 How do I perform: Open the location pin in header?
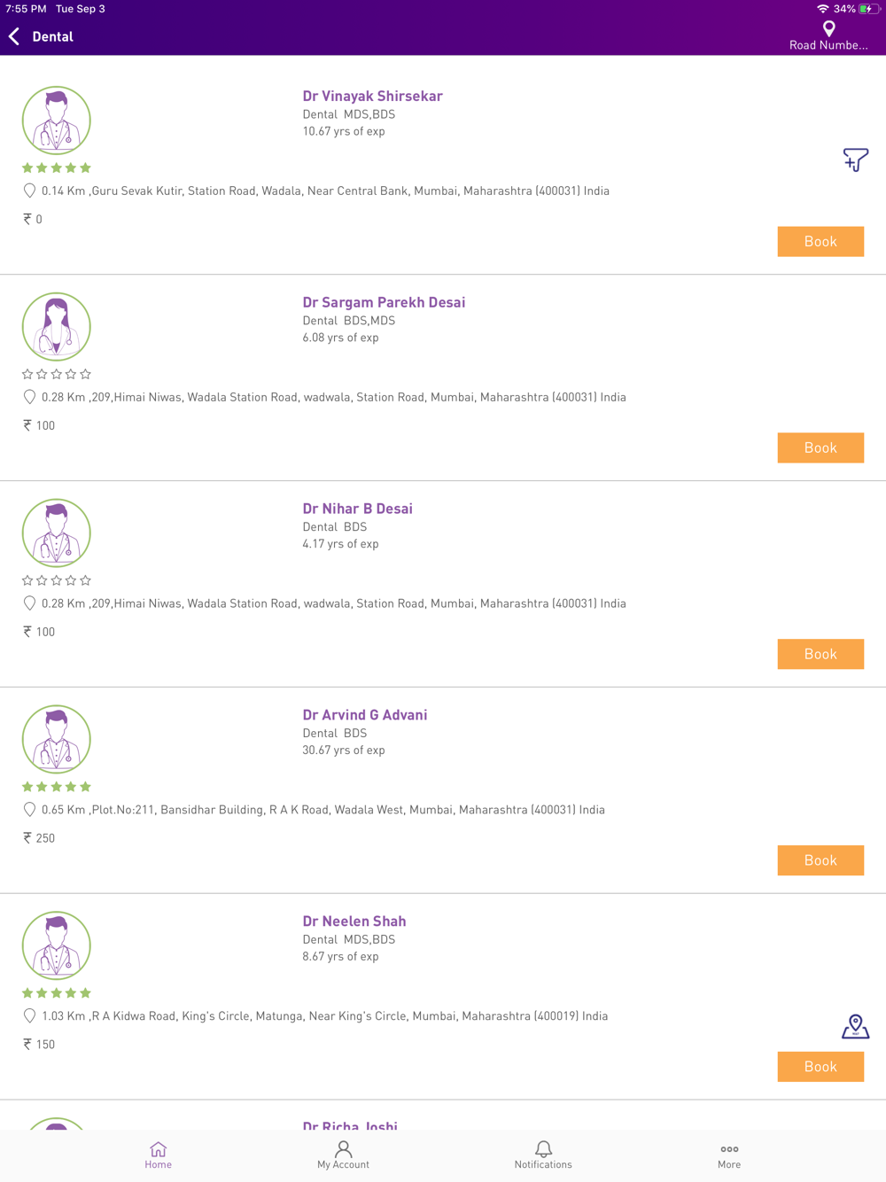(828, 28)
